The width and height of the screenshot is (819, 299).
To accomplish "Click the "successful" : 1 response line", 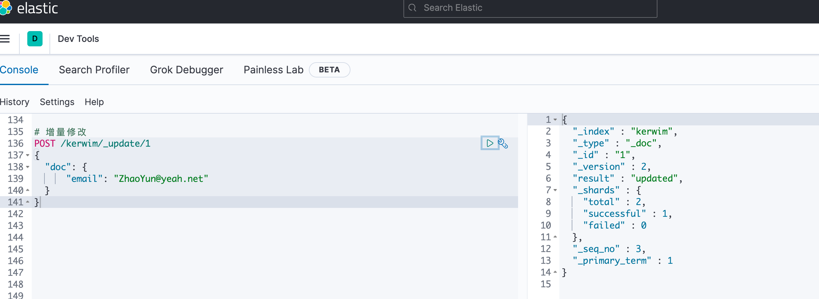I will tap(627, 214).
